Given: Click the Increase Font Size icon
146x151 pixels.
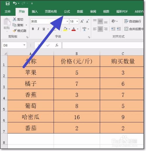Looking at the screenshot, I should 82,21.
